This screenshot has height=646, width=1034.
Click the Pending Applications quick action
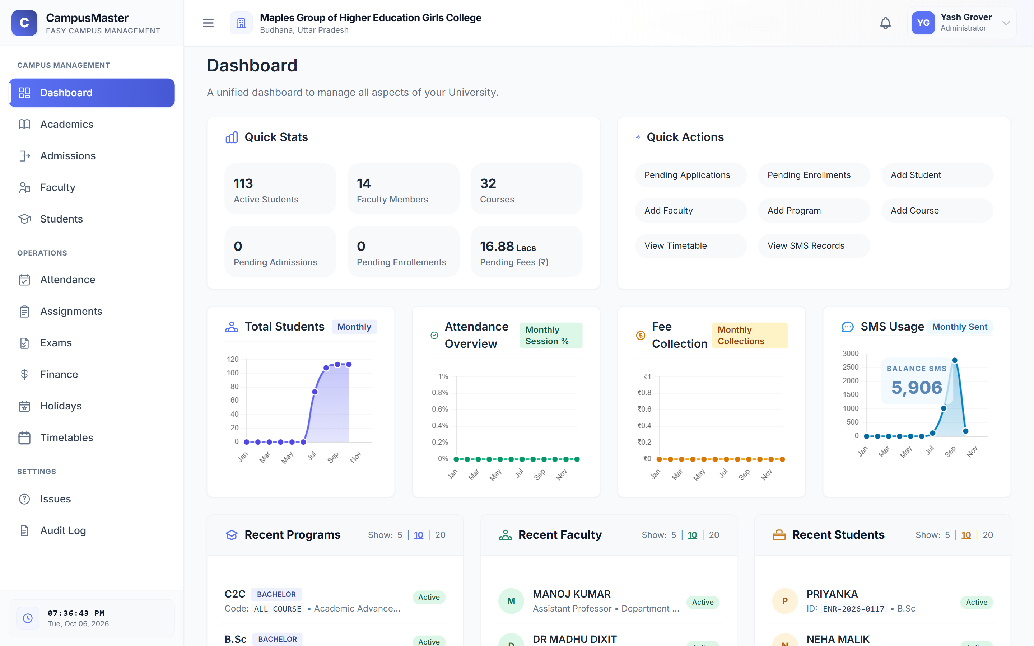[690, 175]
